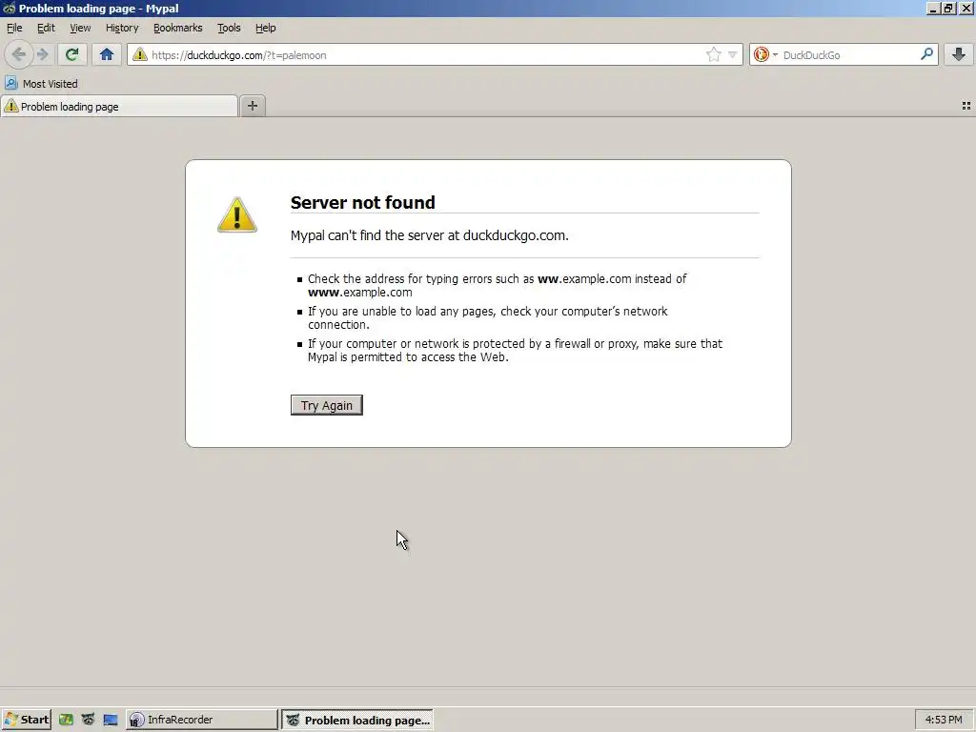The width and height of the screenshot is (976, 732).
Task: Open the File menu
Action: (14, 28)
